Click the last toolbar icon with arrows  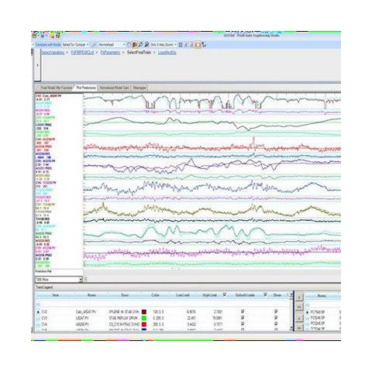coord(204,45)
